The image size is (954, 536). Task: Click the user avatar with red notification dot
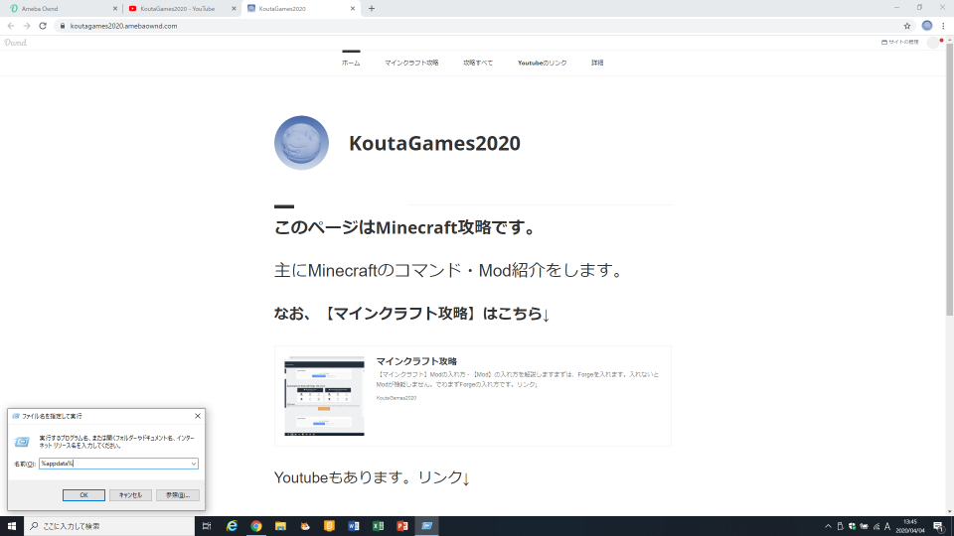point(933,43)
